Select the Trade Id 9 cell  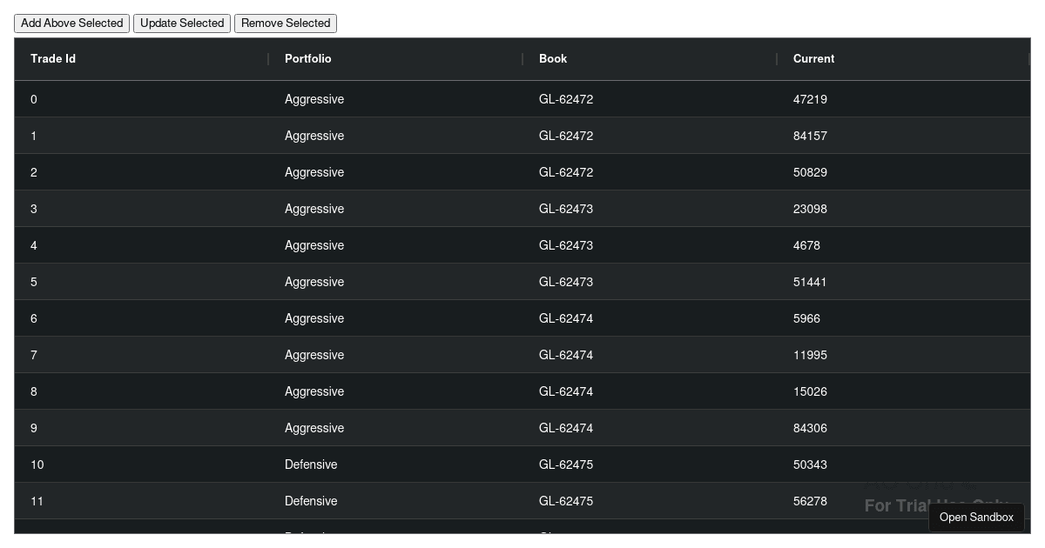(x=142, y=428)
